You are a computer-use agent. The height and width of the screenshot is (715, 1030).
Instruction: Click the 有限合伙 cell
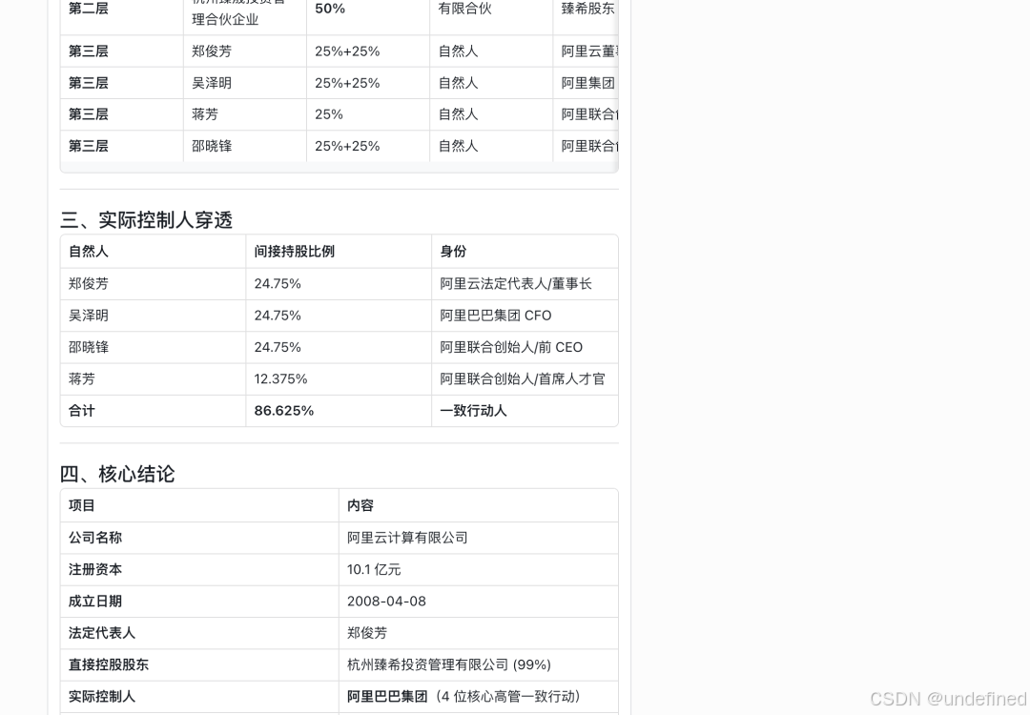[x=465, y=9]
